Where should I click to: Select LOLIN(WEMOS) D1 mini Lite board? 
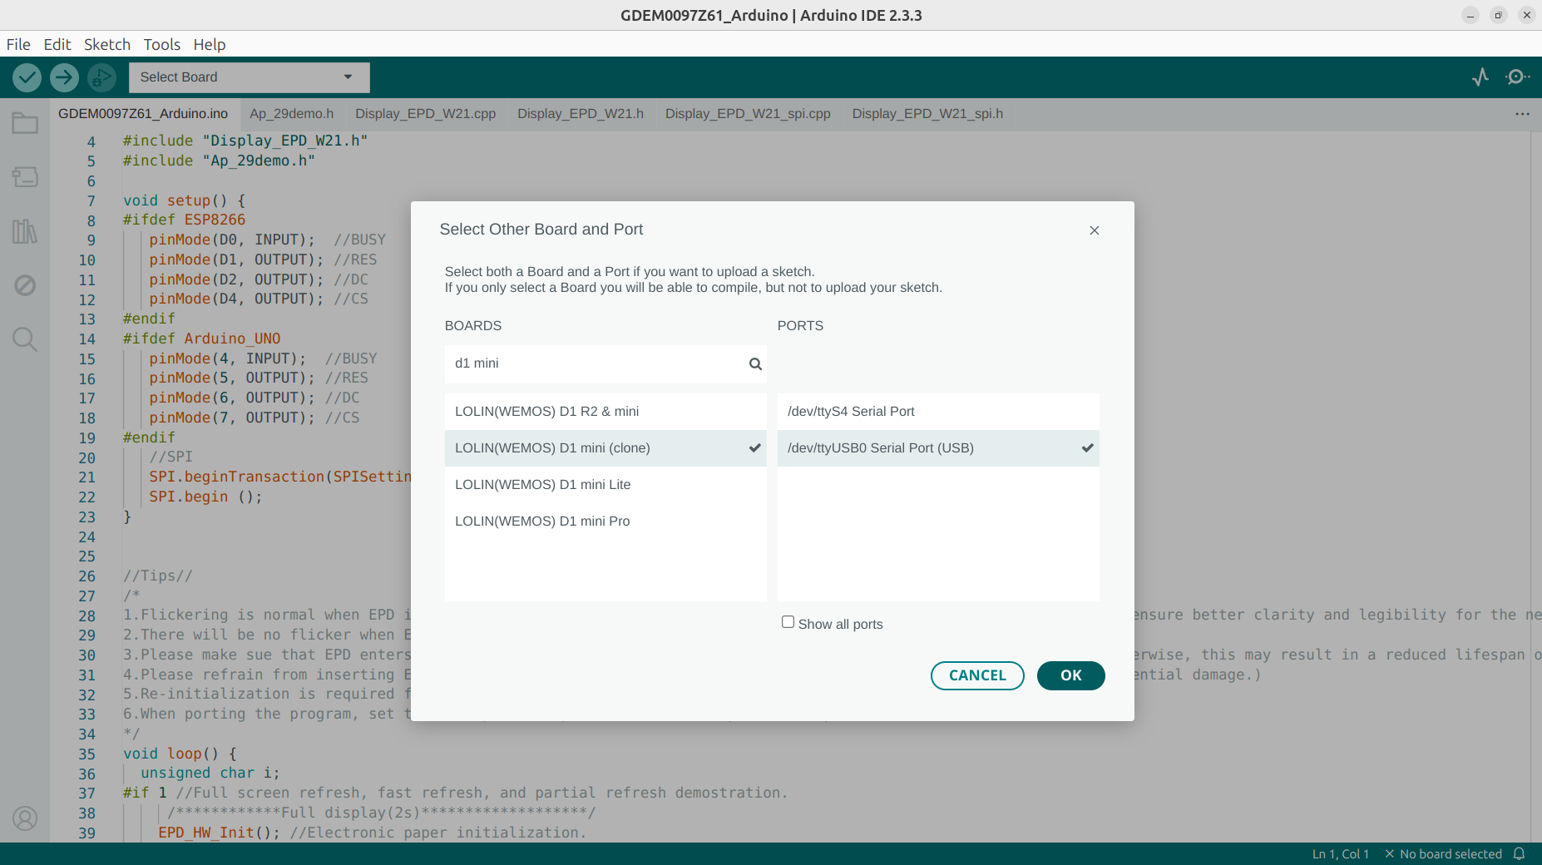coord(605,485)
